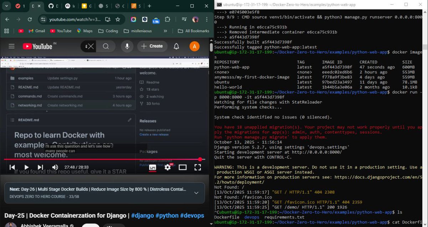428x227 pixels.
Task: Click the terminal window title bar icon
Action: 219,5
